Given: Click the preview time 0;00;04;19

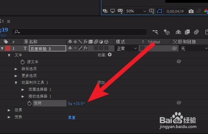Looking at the screenshot, I should (175, 11).
